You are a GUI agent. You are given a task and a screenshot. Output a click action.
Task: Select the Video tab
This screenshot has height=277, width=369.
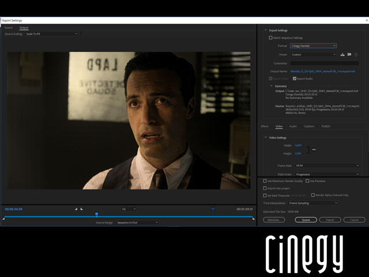tap(279, 126)
